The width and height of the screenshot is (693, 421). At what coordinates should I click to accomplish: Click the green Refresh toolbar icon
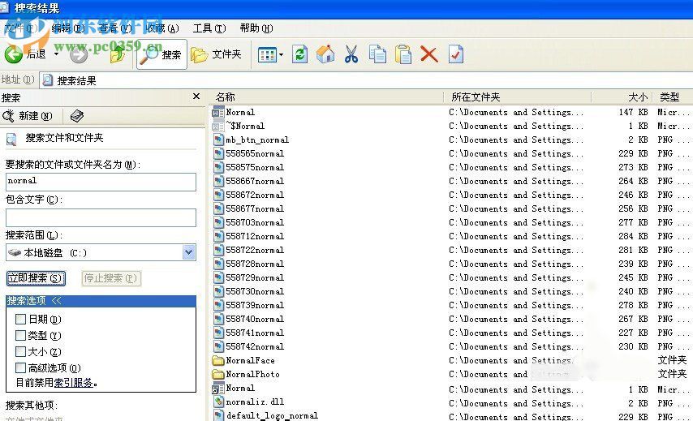coord(299,55)
